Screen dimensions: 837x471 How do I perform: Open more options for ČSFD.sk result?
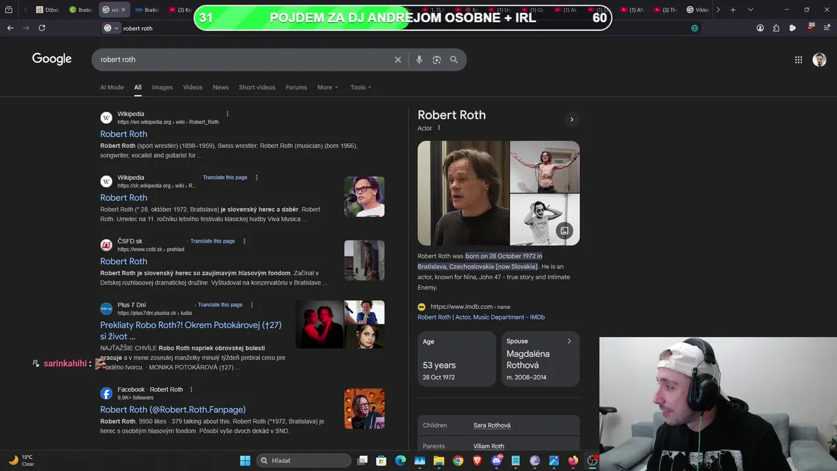coord(245,241)
